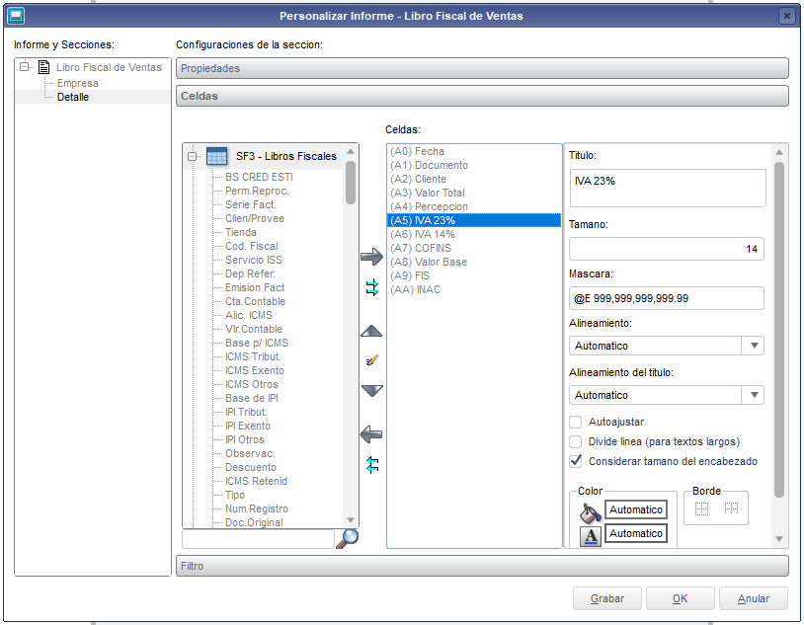Click the remove-all-cells double arrow icon
Image resolution: width=804 pixels, height=625 pixels.
[372, 464]
